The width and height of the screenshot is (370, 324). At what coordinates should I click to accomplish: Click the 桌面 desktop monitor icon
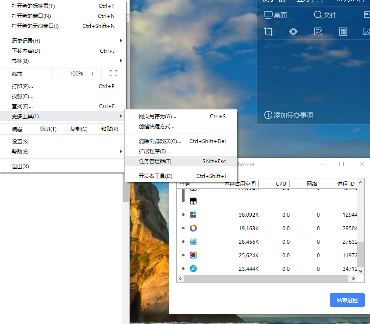point(268,15)
